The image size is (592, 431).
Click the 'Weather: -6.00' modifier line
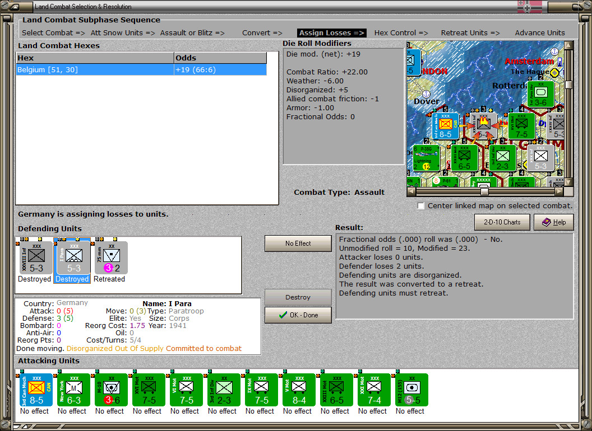pos(315,81)
